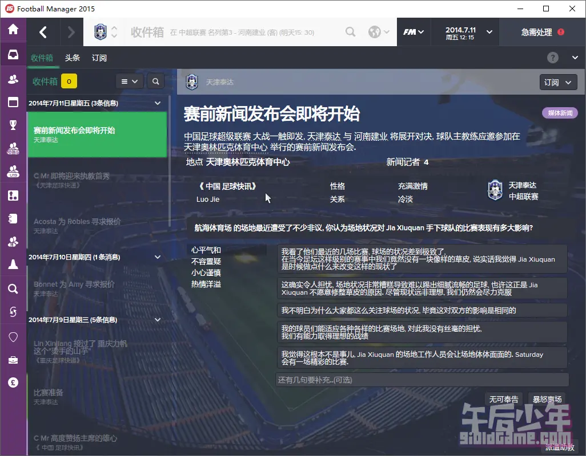586x456 pixels.
Task: Open the inbox list filter menu
Action: (129, 82)
